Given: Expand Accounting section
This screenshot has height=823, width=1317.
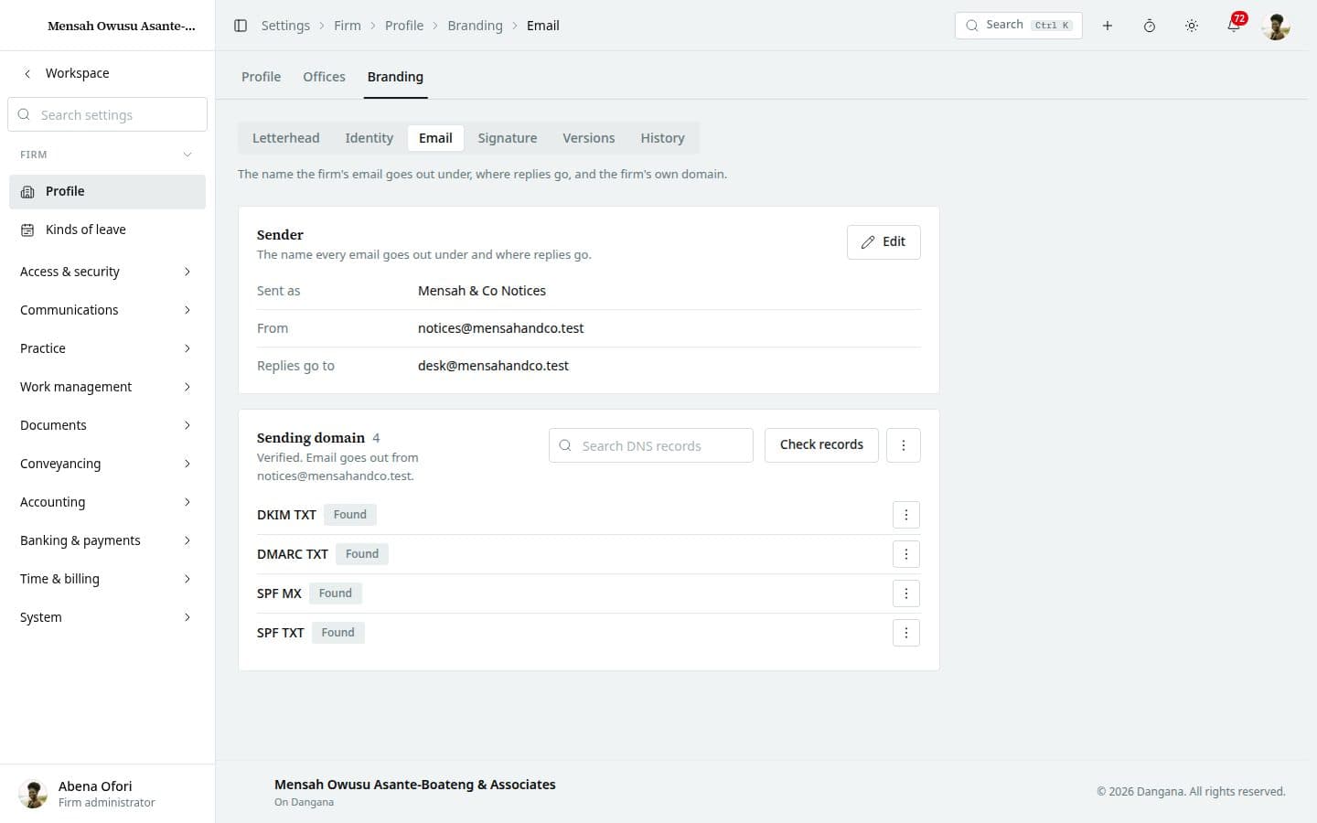Looking at the screenshot, I should click(x=107, y=502).
